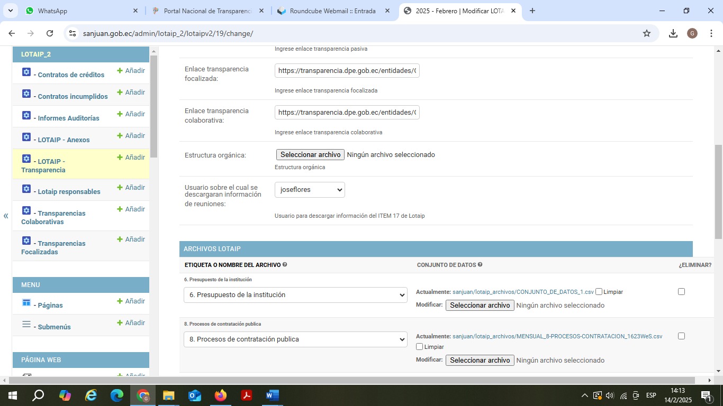This screenshot has width=723, height=406.
Task: Click the help icon next to Etiqueta o nombre del archivo
Action: tap(285, 265)
